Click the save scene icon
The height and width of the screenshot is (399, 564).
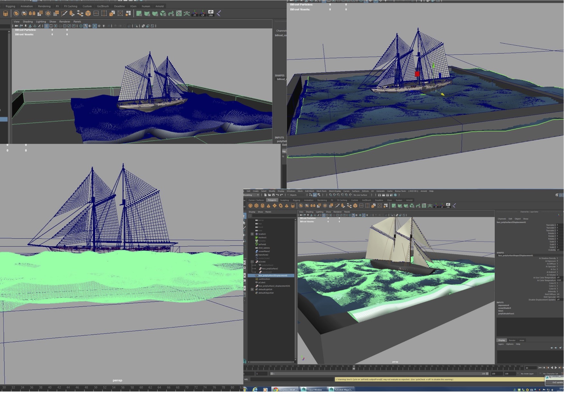pos(273,195)
